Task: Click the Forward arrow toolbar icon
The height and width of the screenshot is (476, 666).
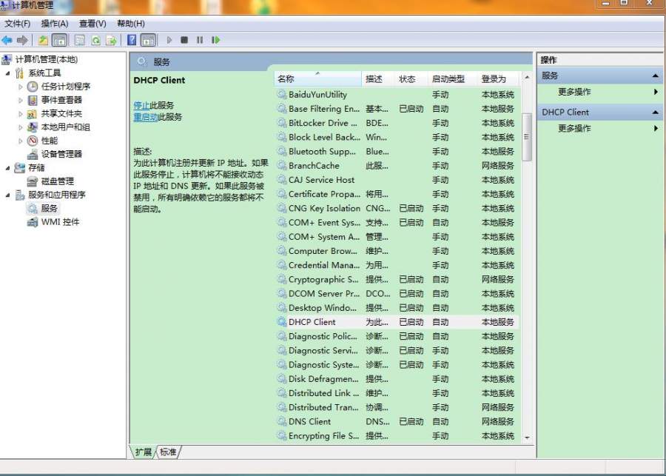Action: click(22, 41)
